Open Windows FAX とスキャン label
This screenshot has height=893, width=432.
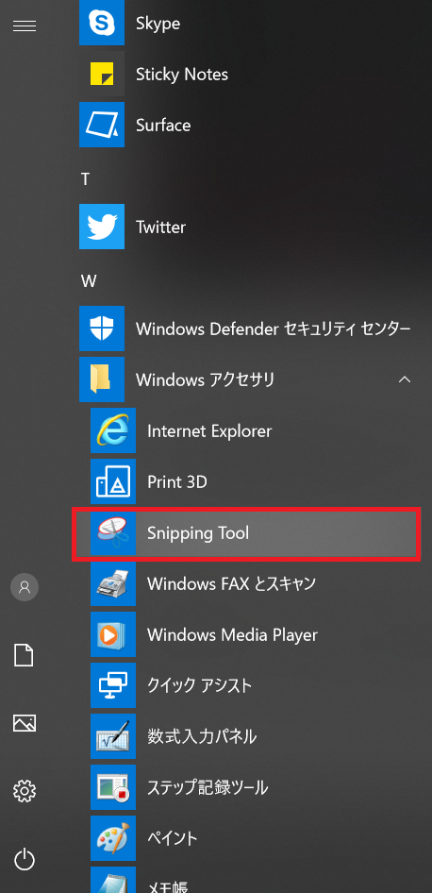(232, 583)
